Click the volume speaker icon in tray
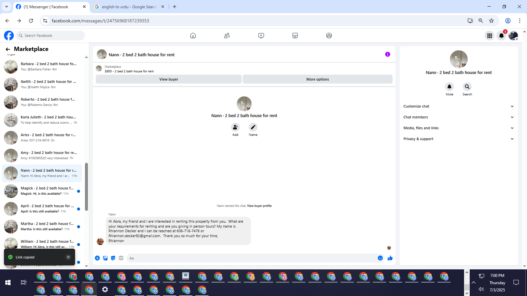This screenshot has height=296, width=527. [x=481, y=289]
